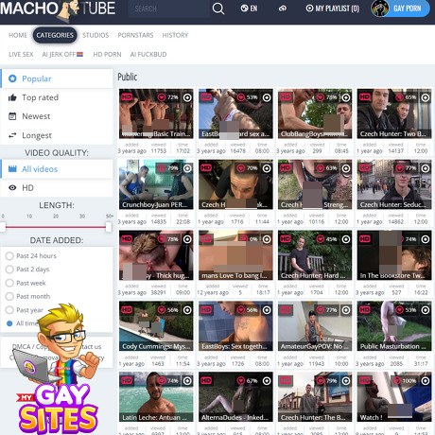Add 'Cody Cummings: Mys...' to playlist icon

coord(187,310)
